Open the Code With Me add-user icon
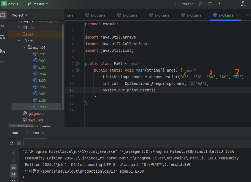The image size is (251, 182). [244, 4]
